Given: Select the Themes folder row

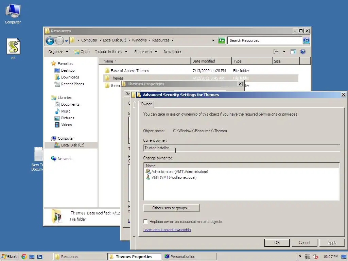Looking at the screenshot, I should [201, 78].
